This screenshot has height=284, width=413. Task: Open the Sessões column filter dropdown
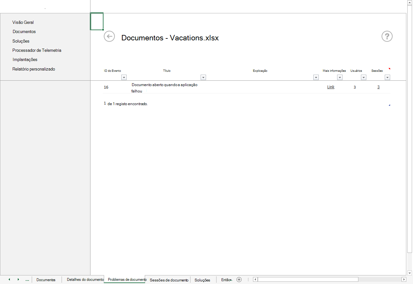pos(387,77)
